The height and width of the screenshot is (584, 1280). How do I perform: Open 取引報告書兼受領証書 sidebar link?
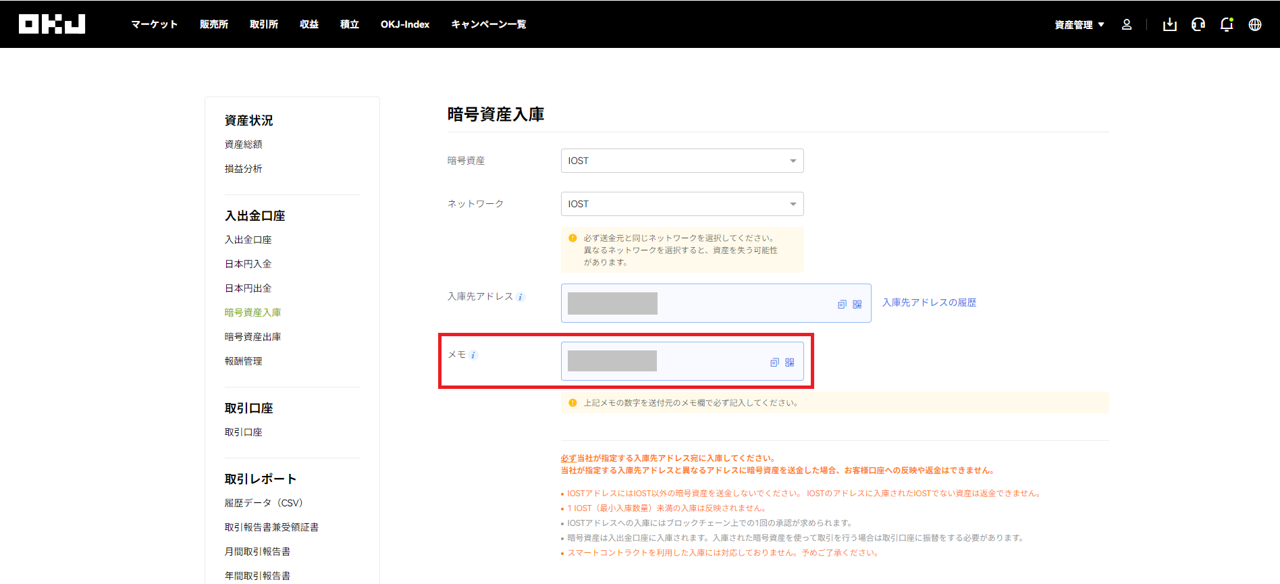click(271, 527)
